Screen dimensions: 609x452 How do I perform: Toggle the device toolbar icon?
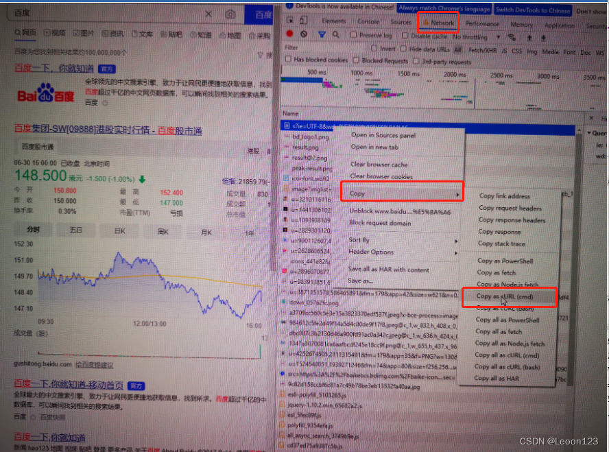point(304,20)
